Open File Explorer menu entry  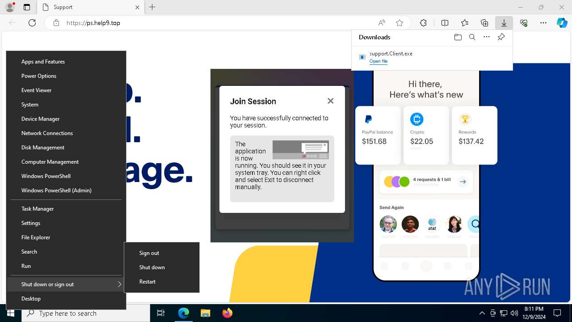[x=67, y=237]
